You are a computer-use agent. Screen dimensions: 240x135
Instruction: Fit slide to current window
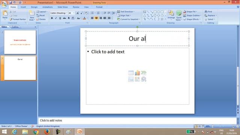tap(237, 126)
